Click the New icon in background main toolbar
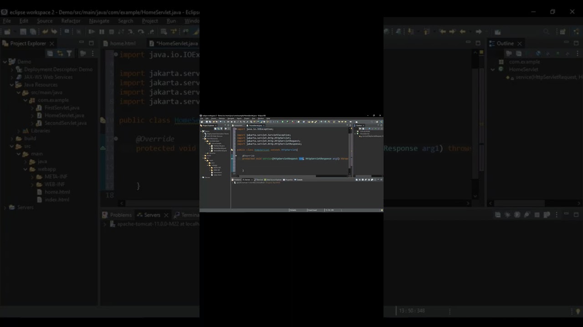Image resolution: width=583 pixels, height=327 pixels. pos(7,32)
